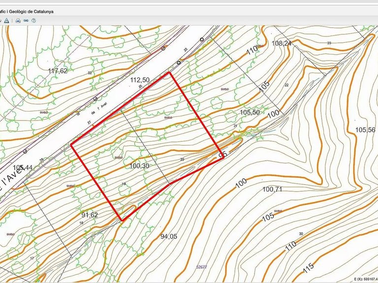The image size is (378, 283).
Task: Click parcel number 22 on the map
Action: [286, 85]
